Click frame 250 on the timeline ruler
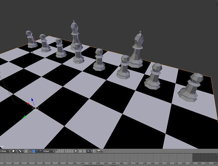Image resolution: width=218 pixels, height=166 pixels. point(191,163)
